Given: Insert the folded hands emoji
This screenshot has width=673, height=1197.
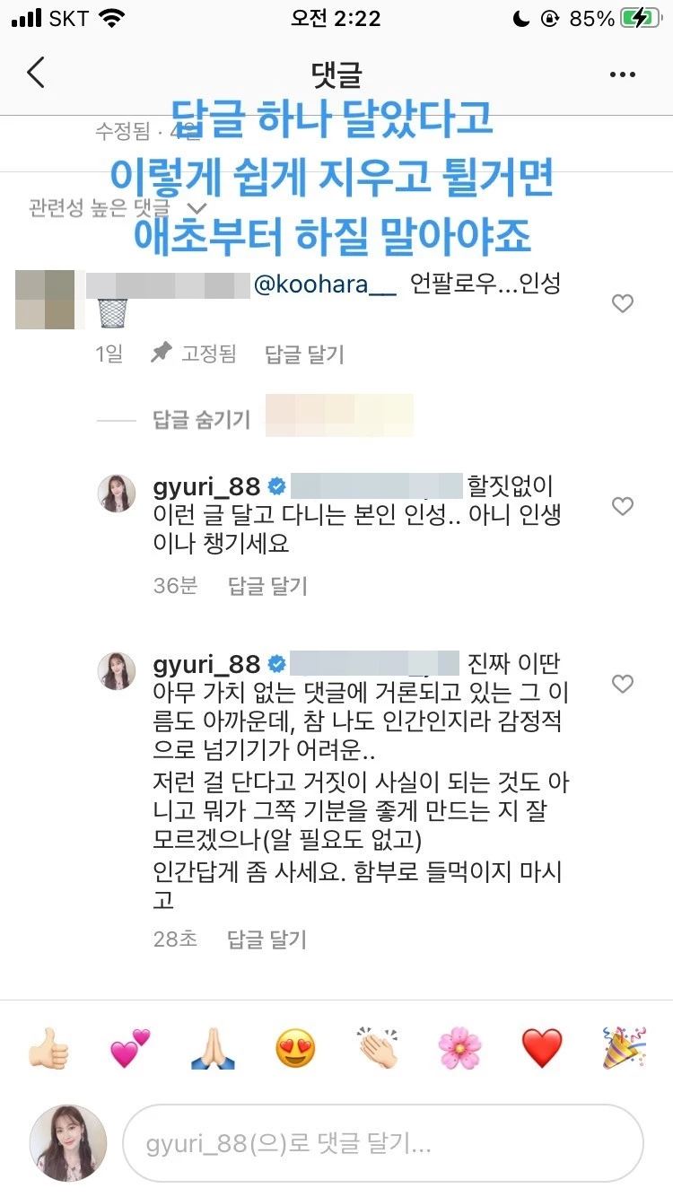Looking at the screenshot, I should click(x=214, y=1048).
